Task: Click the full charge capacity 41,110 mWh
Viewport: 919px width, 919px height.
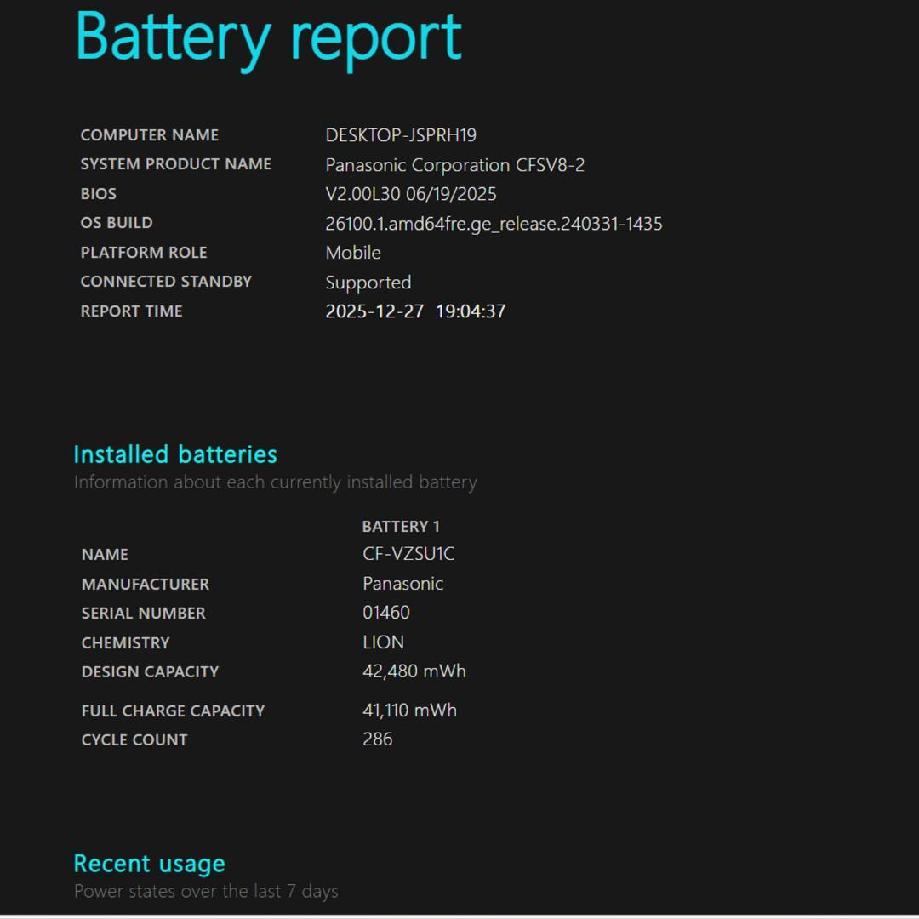Action: coord(409,711)
